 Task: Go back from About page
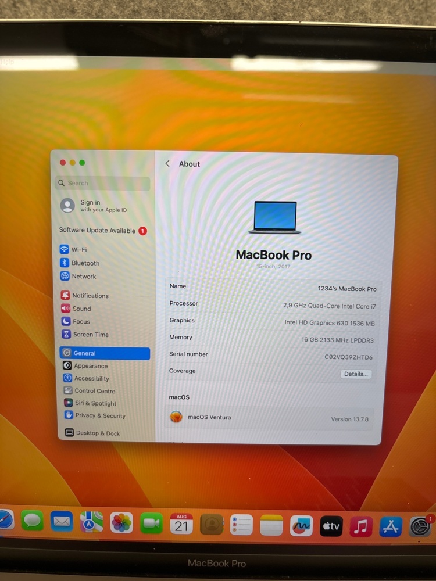[x=167, y=163]
